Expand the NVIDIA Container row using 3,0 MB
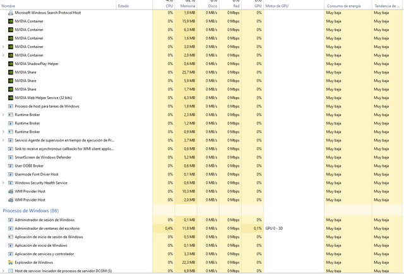 click(x=3, y=47)
